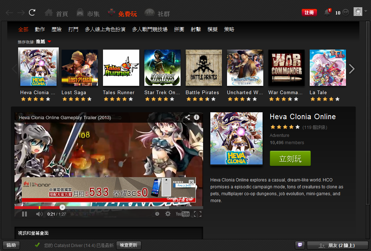This screenshot has width=371, height=251.
Task: Open the notifications bell
Action: (327, 12)
